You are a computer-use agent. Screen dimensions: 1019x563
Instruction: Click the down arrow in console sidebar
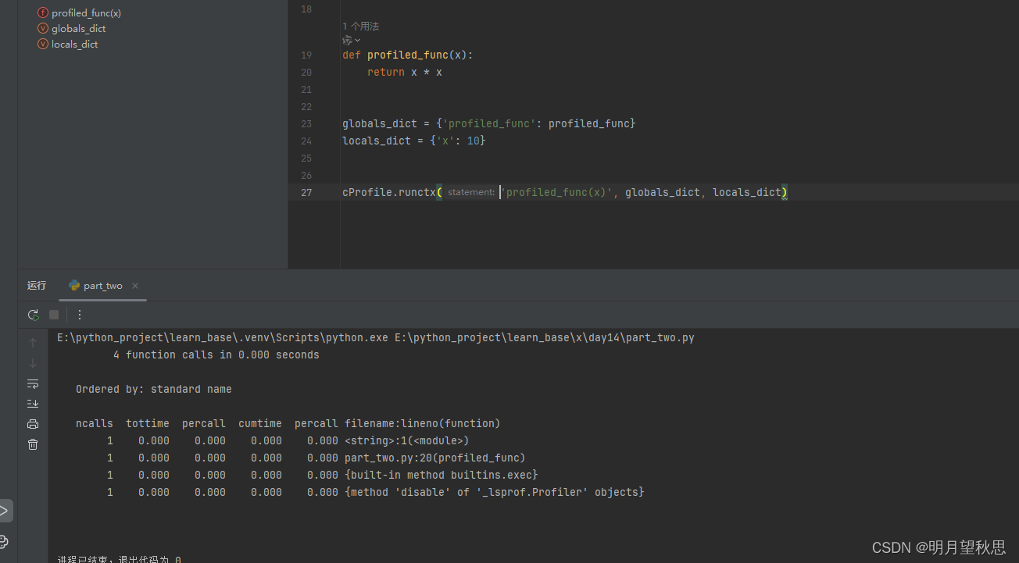(33, 363)
